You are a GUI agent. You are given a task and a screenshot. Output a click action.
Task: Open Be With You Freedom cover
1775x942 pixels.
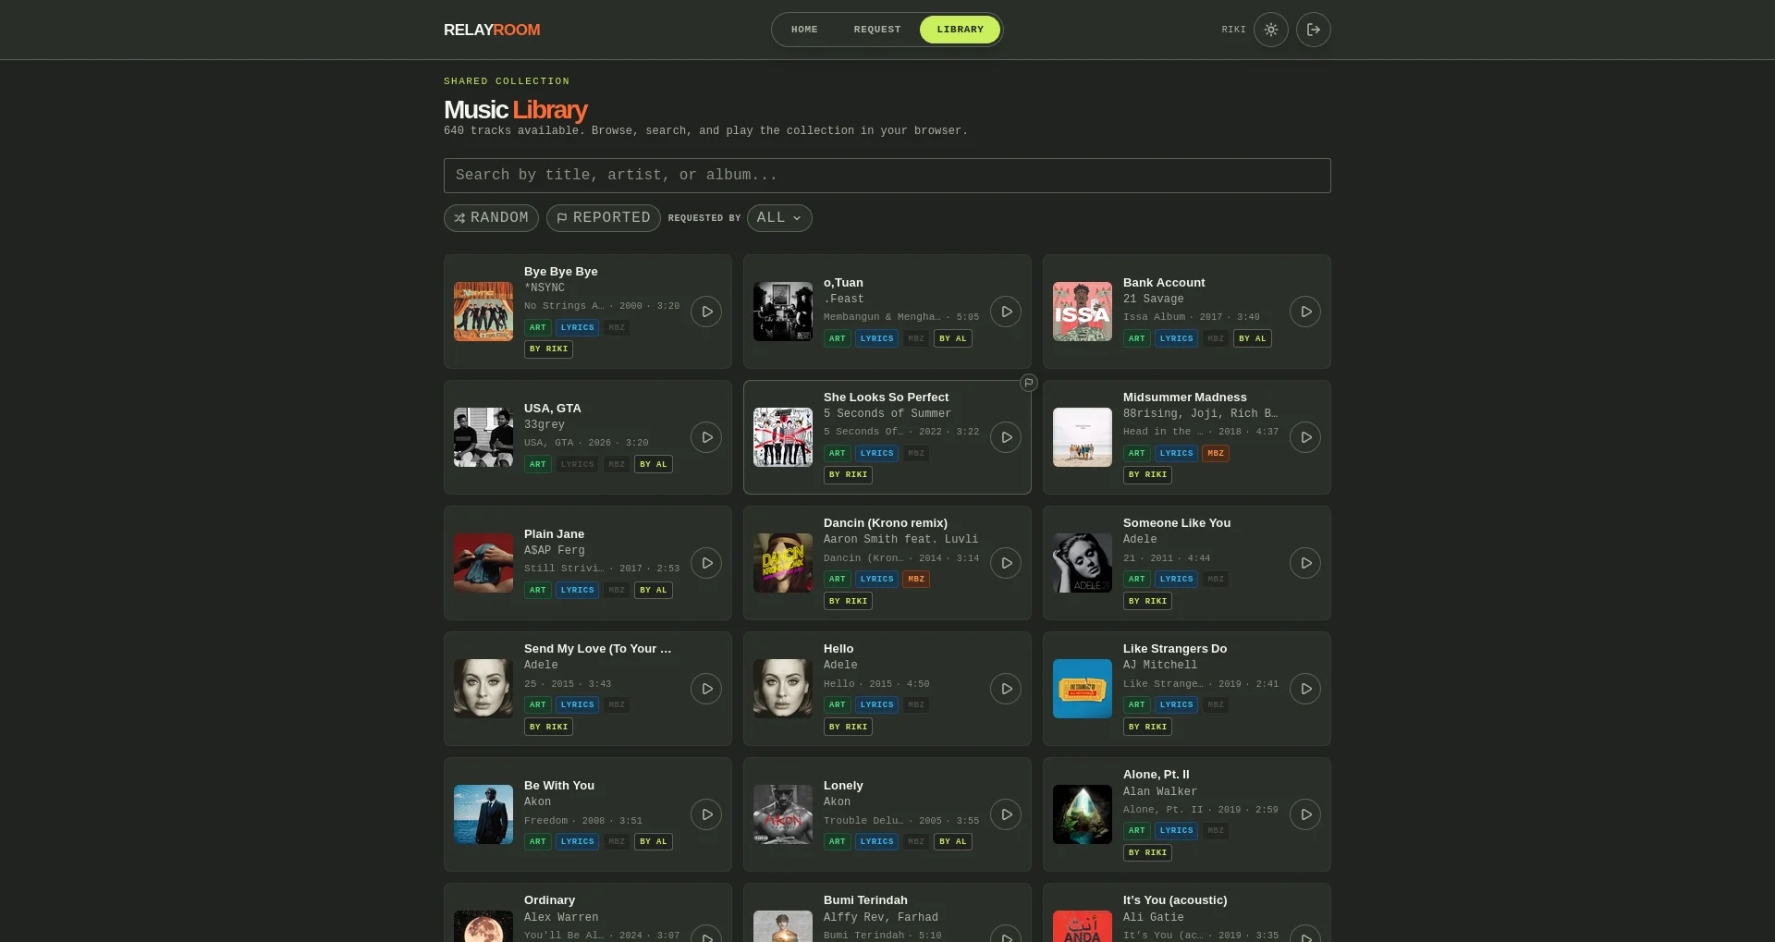(x=484, y=814)
